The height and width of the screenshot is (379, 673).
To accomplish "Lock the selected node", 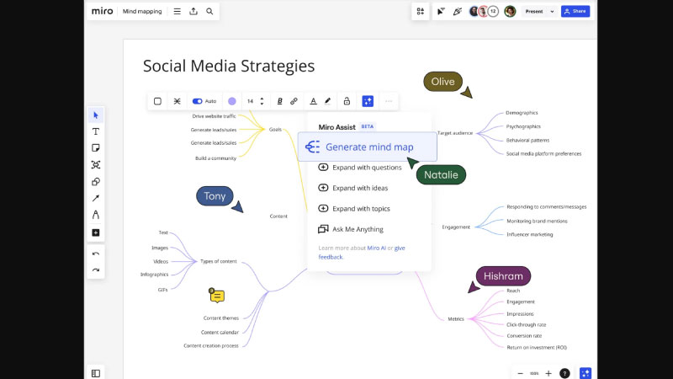I will pos(347,101).
